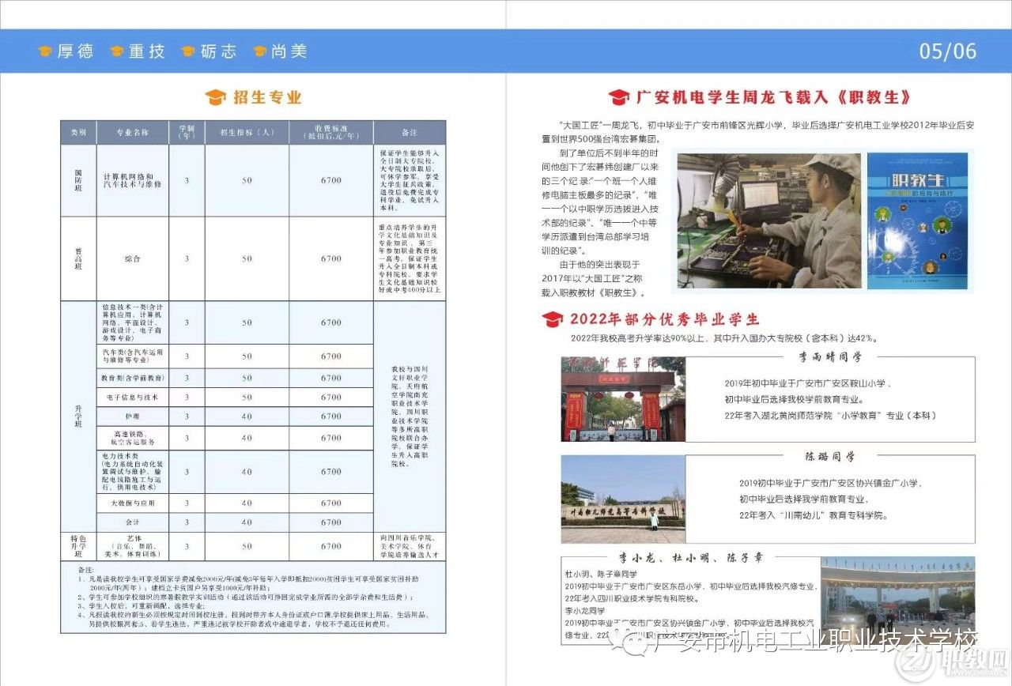Click the red graduation cap beside 广安机电学生周龙飞
The height and width of the screenshot is (686, 1012).
619,97
